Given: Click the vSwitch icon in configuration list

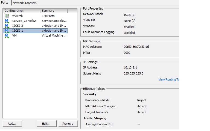Looking at the screenshot, I should point(7,16).
